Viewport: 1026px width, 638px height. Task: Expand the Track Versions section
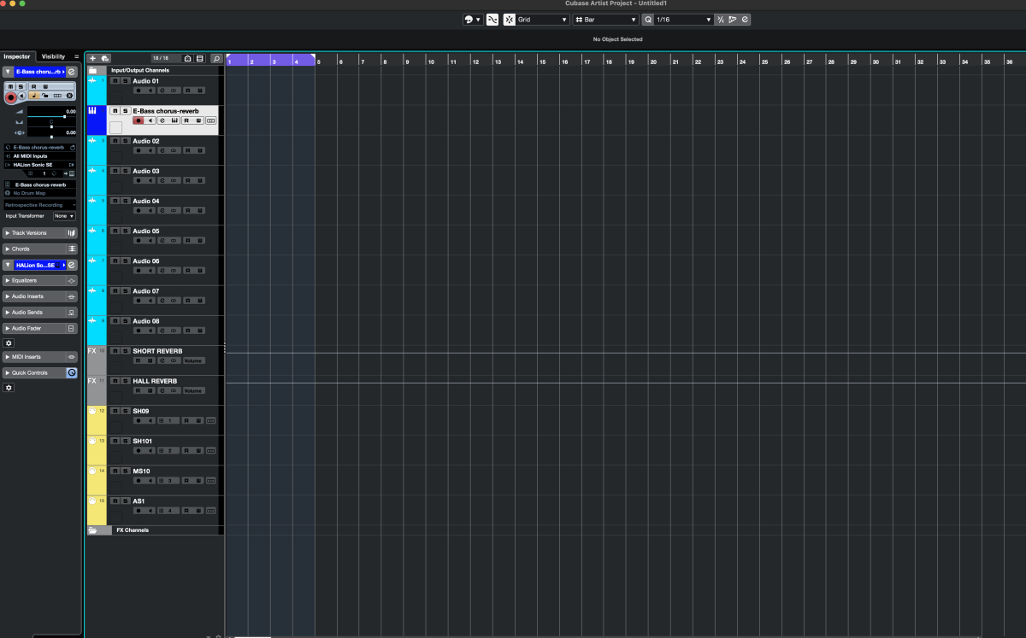coord(8,233)
